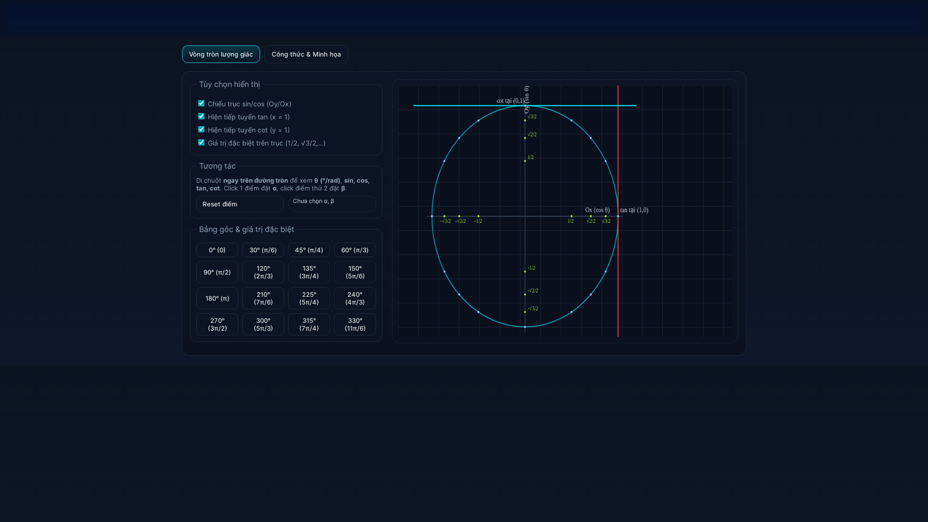The height and width of the screenshot is (522, 928).
Task: Select the 270° (3π/2) angle button
Action: coord(217,324)
